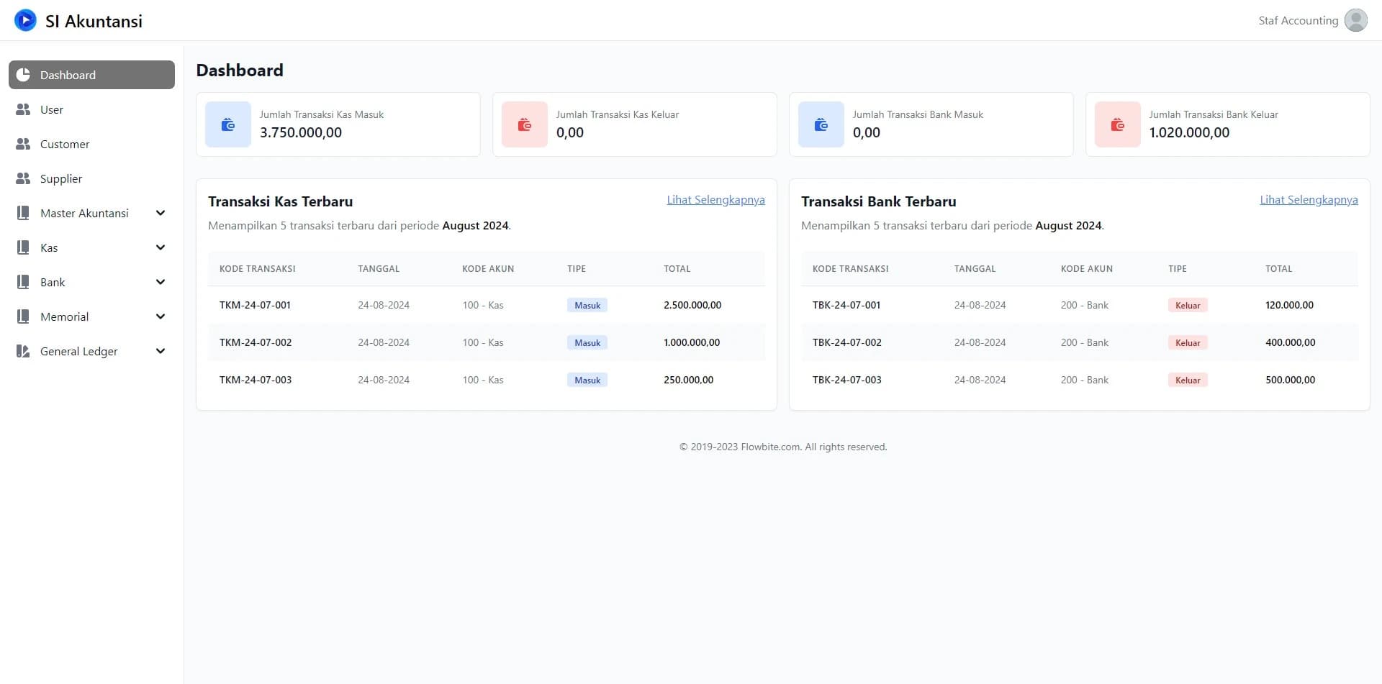1382x684 pixels.
Task: Go to the Customer page
Action: point(65,144)
